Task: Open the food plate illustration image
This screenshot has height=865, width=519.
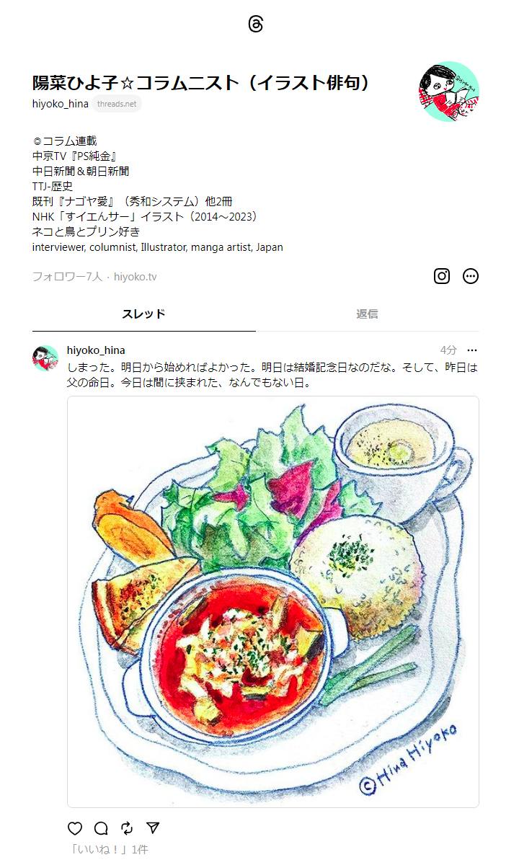Action: click(x=273, y=602)
